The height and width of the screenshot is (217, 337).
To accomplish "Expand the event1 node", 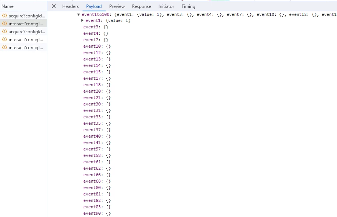I will tap(82, 20).
